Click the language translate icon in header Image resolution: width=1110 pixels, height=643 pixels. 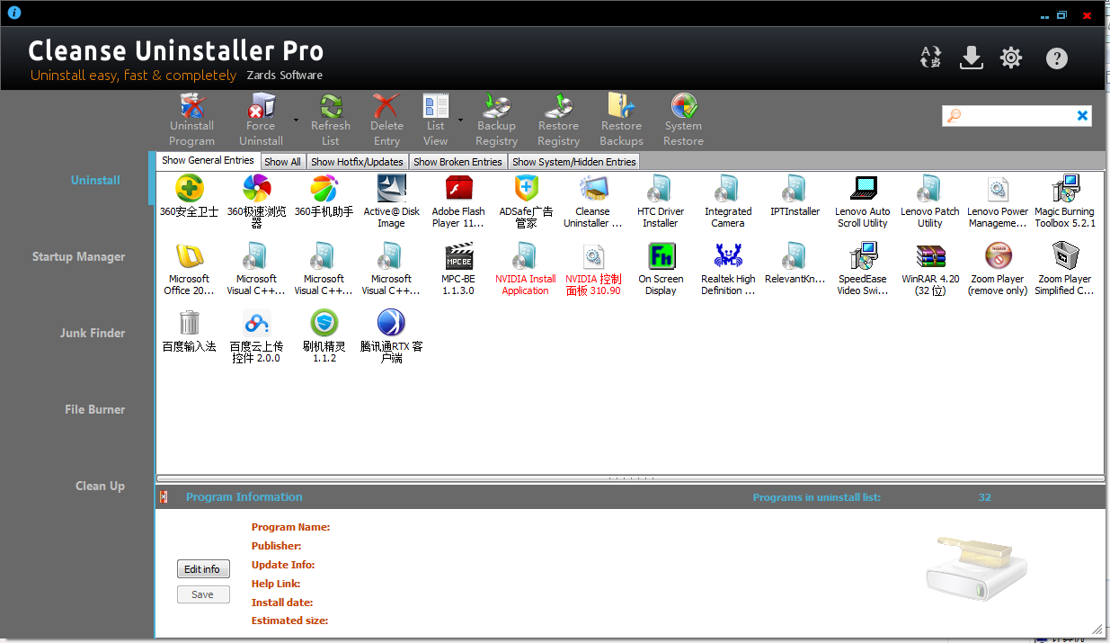(930, 58)
